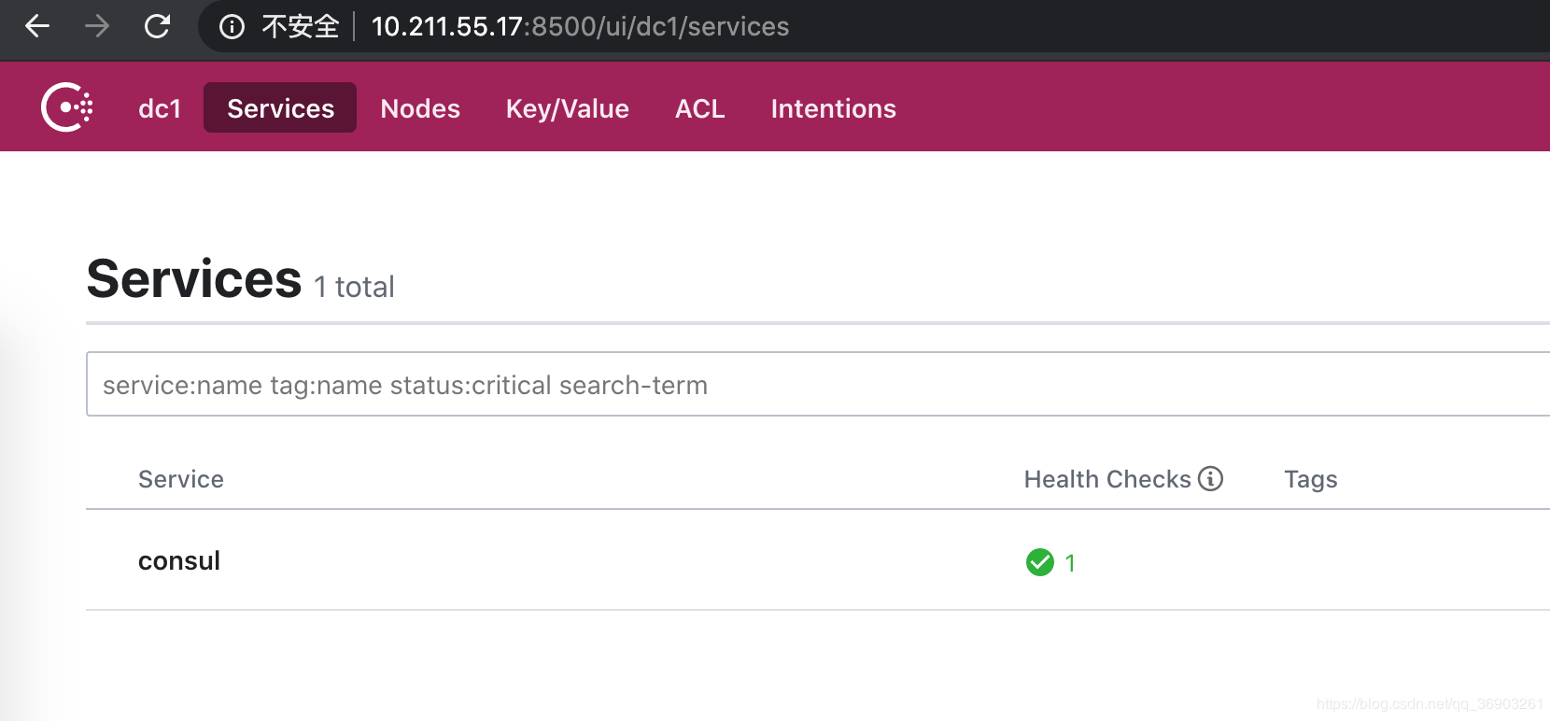Click the Consul logo in the header

[x=67, y=107]
